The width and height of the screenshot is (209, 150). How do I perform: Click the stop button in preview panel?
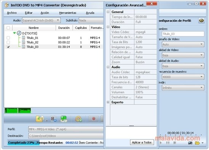coord(175,143)
